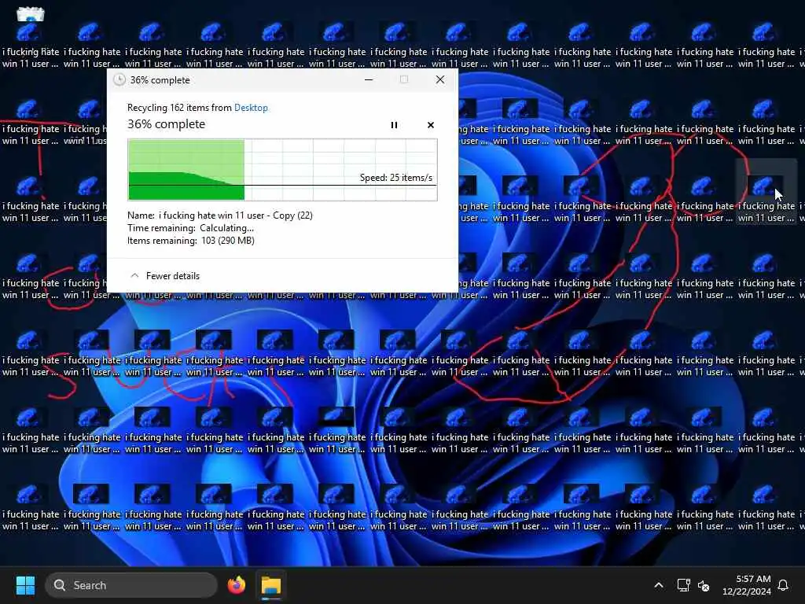The image size is (805, 604).
Task: Open the notification bell
Action: [783, 585]
